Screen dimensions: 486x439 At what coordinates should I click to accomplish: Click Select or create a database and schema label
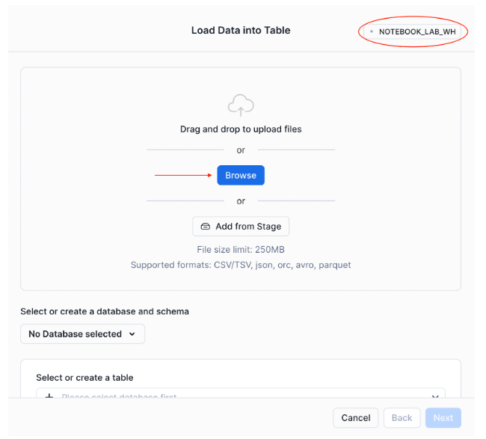click(x=105, y=311)
